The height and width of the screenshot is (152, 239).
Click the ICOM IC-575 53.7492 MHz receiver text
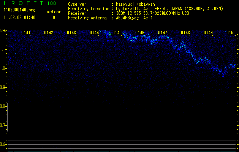[x=152, y=13]
